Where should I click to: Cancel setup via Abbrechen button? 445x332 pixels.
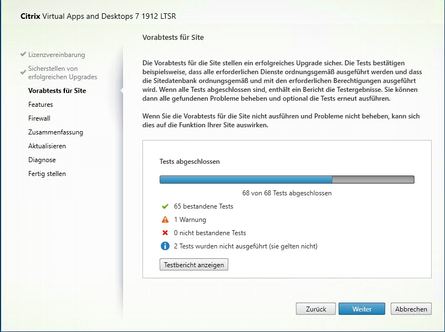pos(411,309)
